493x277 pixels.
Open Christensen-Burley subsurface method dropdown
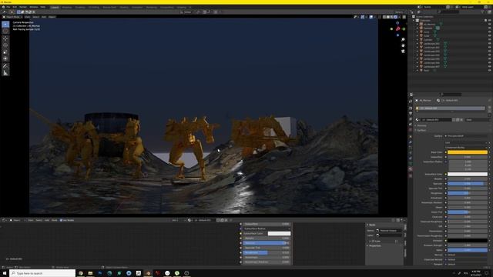point(466,147)
